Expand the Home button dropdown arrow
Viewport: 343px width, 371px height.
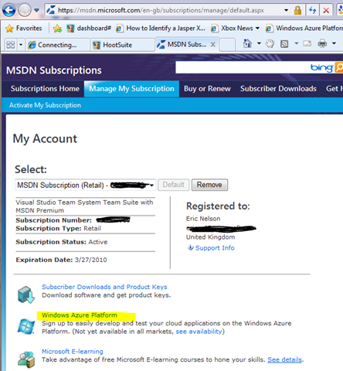(259, 43)
